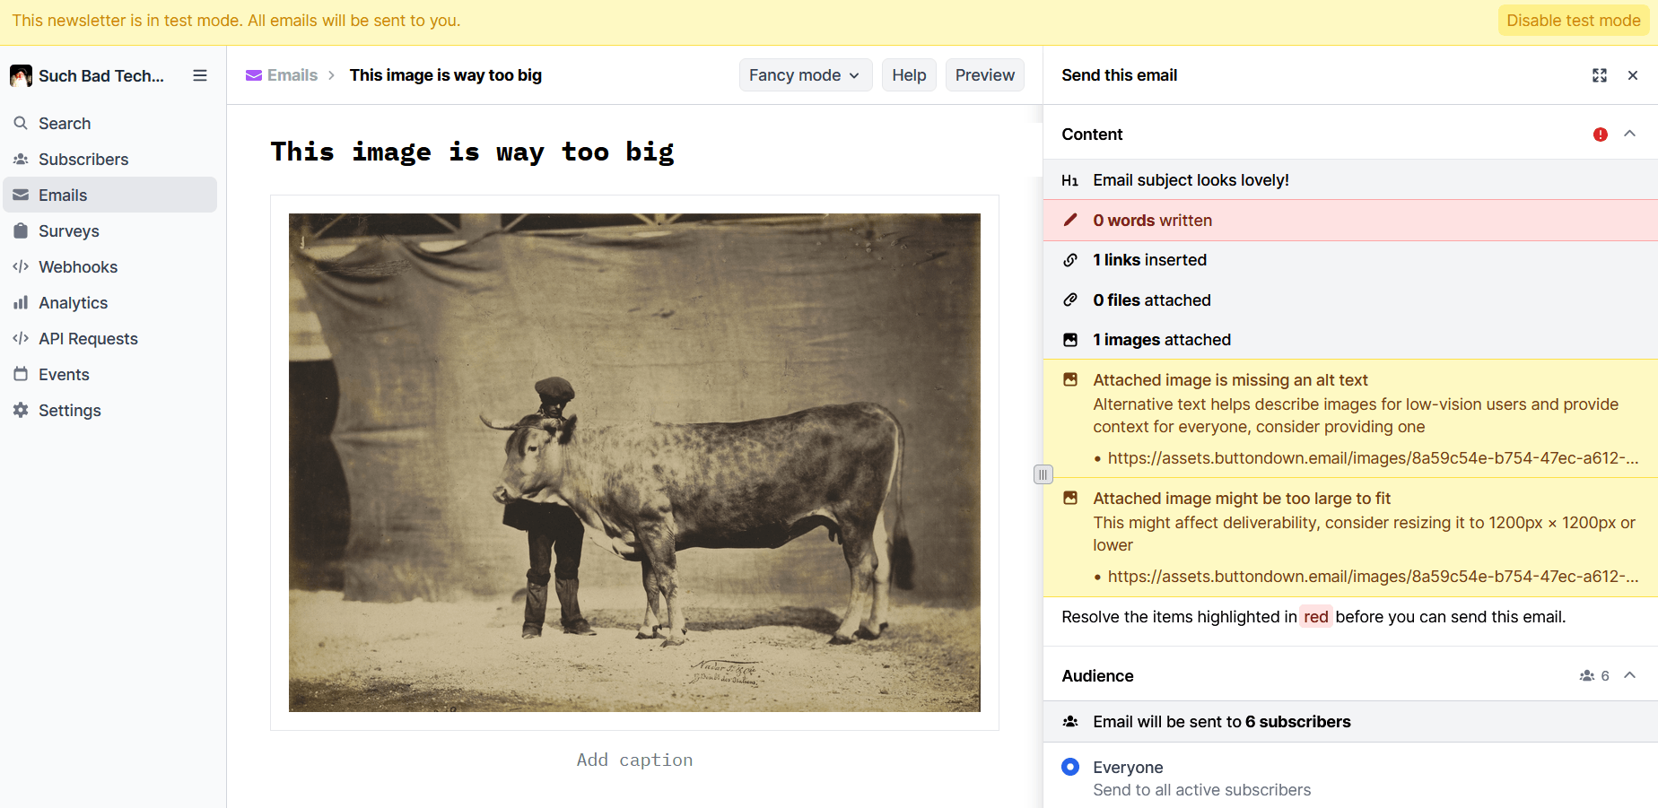Open the Fancy mode dropdown
The height and width of the screenshot is (808, 1658).
(x=804, y=75)
